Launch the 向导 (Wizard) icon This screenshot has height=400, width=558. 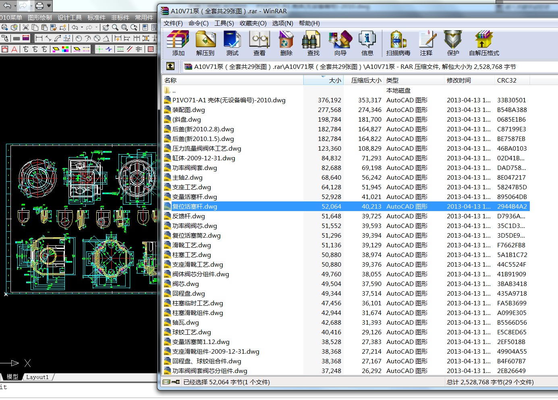point(340,43)
